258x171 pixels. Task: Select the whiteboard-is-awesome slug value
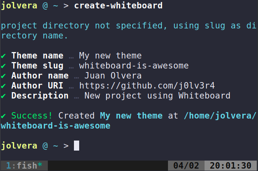click(134, 66)
